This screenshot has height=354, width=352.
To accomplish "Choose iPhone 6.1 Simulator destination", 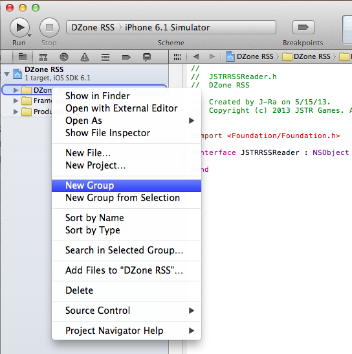I will tap(167, 27).
